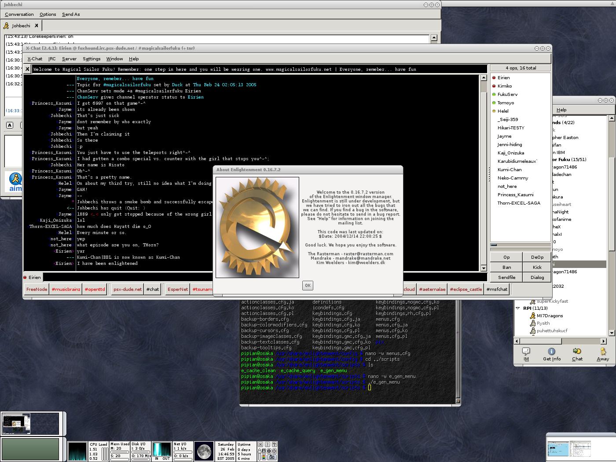Switch to the EsperNet server tab
This screenshot has height=462, width=616.
(177, 289)
